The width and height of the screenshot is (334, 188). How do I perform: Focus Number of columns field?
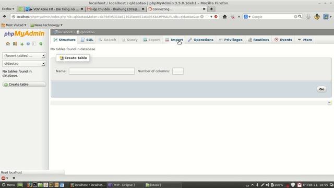(x=178, y=71)
